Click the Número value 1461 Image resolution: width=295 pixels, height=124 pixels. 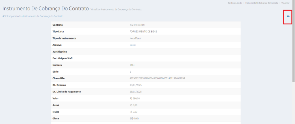tap(132, 65)
